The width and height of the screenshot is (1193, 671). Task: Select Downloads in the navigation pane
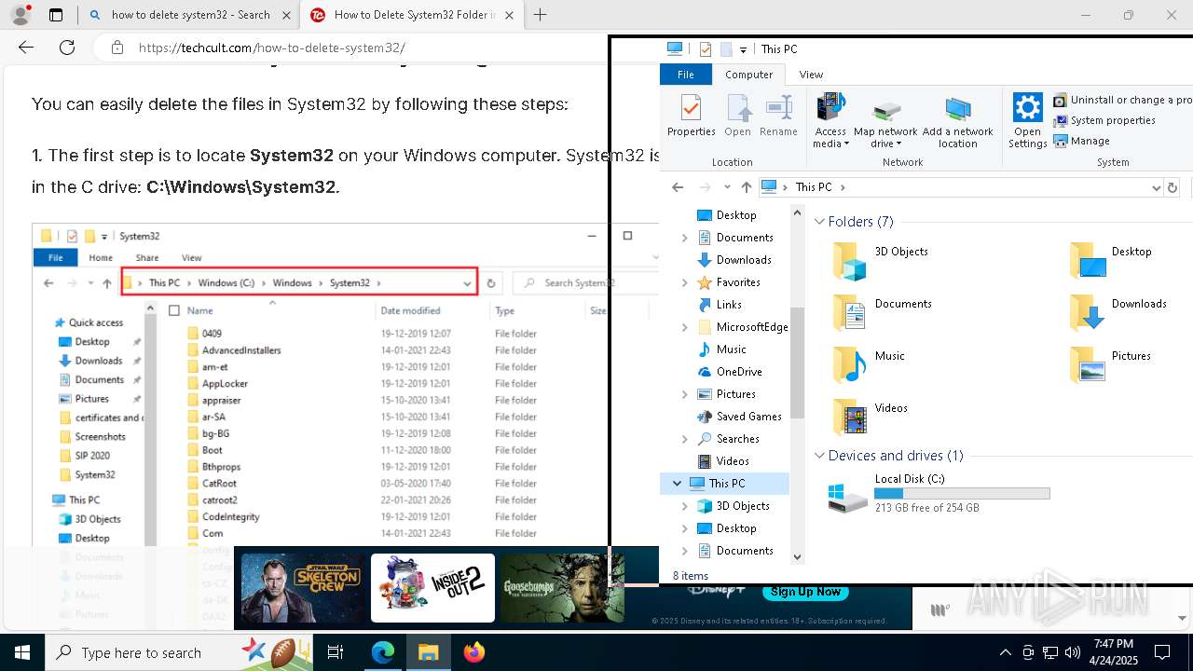tap(744, 260)
